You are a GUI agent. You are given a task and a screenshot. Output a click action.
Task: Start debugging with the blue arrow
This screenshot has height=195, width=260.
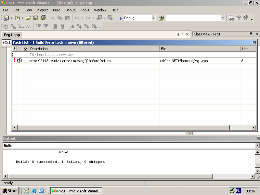click(121, 19)
